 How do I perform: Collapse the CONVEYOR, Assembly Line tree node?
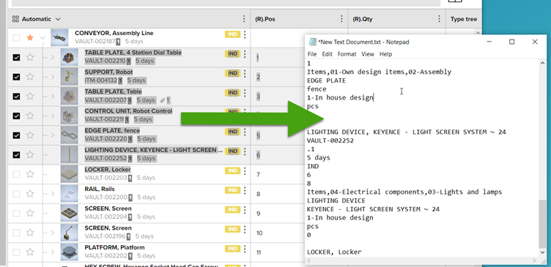43,38
